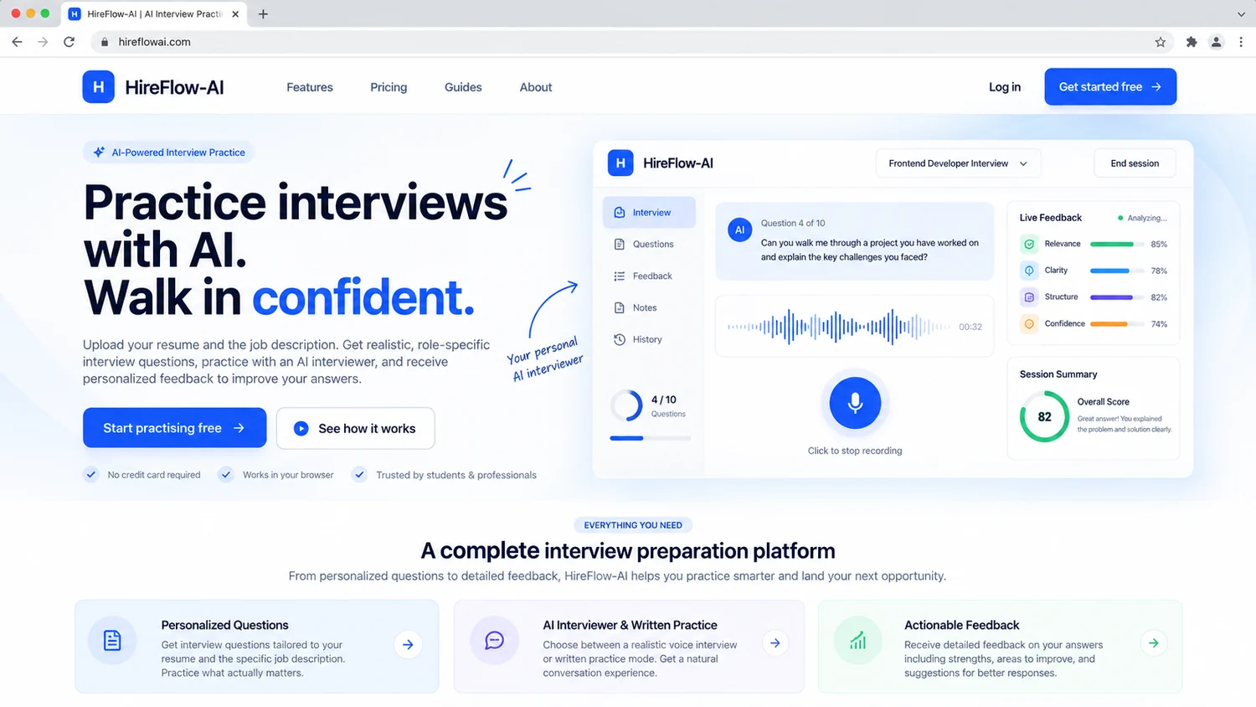
Task: Reload the page with the refresh icon
Action: tap(69, 42)
